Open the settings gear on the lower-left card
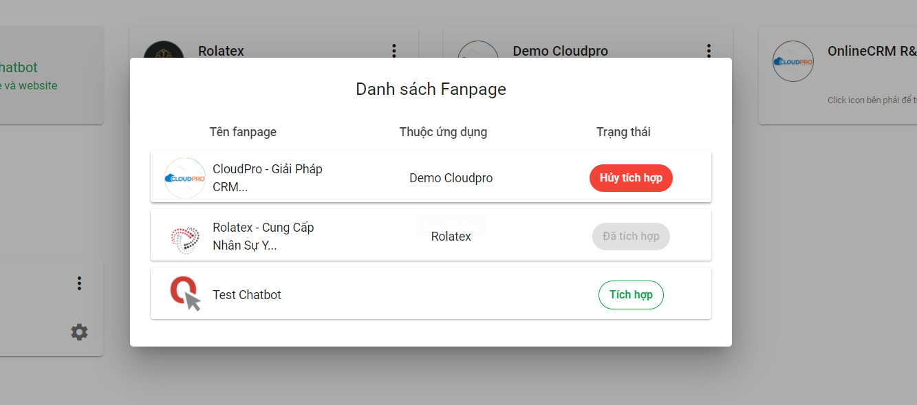 coord(79,332)
